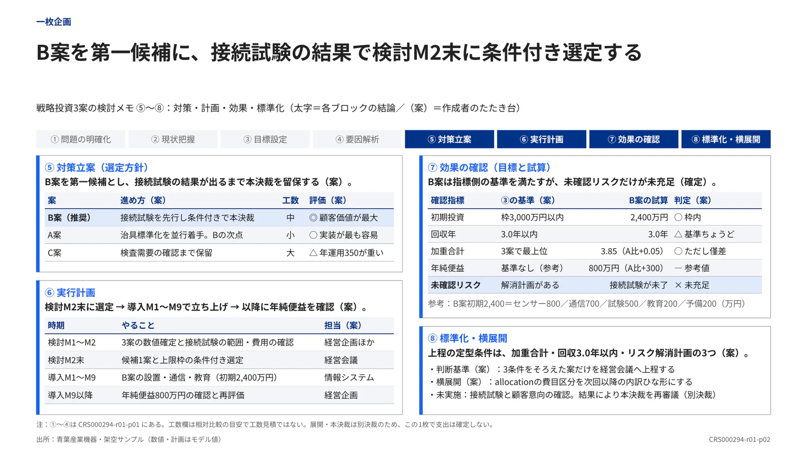The height and width of the screenshot is (454, 807).
Task: Click the 初期投資 indicator cell
Action: pos(447,217)
